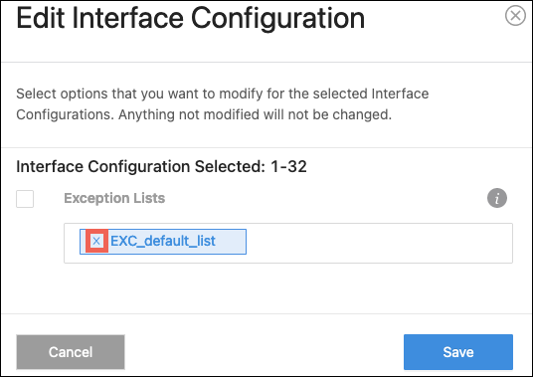
Task: Enable the Exception Lists checkbox
Action: pos(25,199)
